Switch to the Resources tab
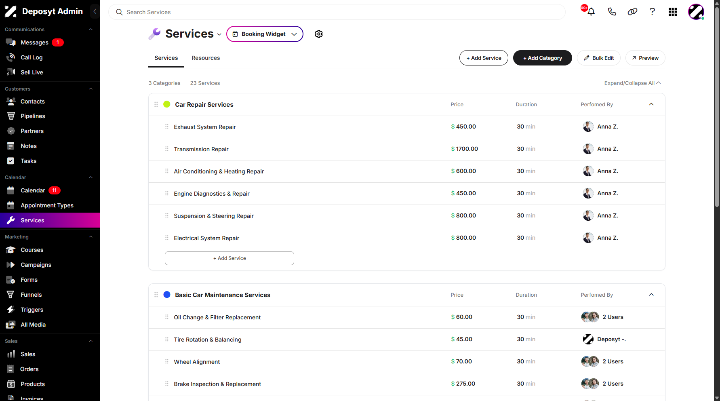This screenshot has width=720, height=401. [206, 58]
